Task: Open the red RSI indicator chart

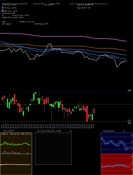Action: click(117, 164)
